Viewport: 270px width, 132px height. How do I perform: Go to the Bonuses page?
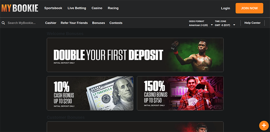click(x=98, y=23)
